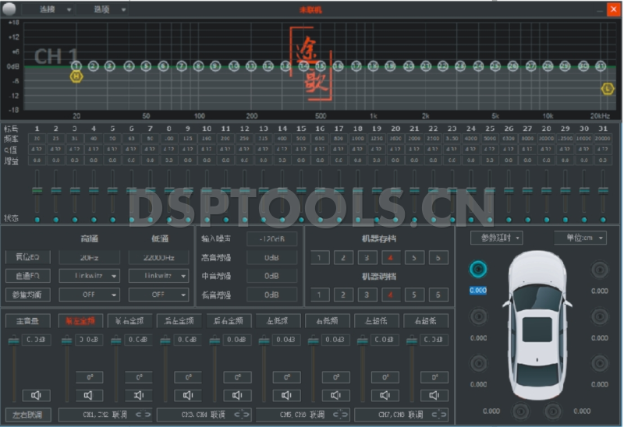
Task: Click the 直通EQ button
Action: tap(28, 276)
